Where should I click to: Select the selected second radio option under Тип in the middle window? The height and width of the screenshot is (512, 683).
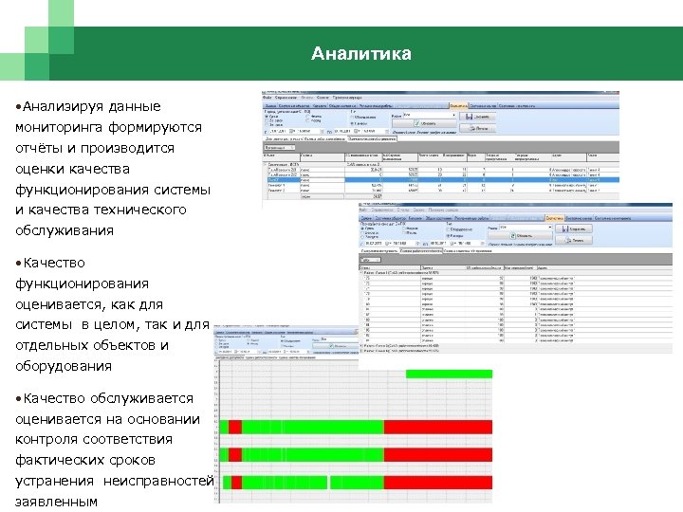455,236
